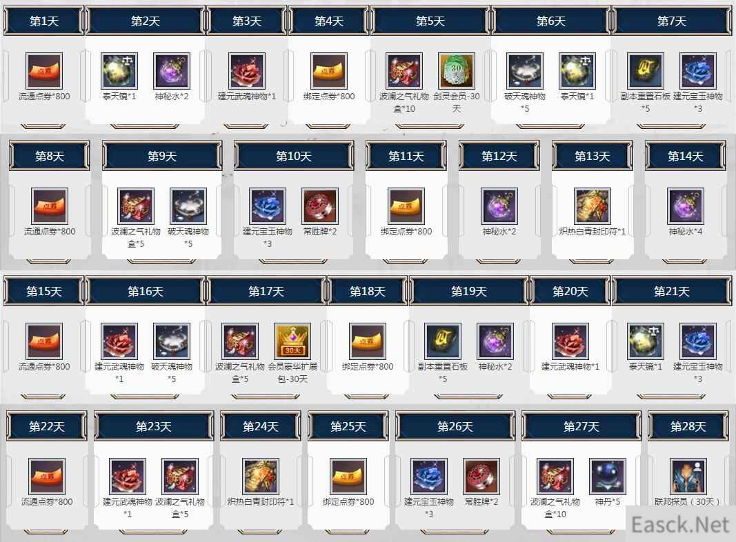Open the 第20天 day header

pos(570,292)
